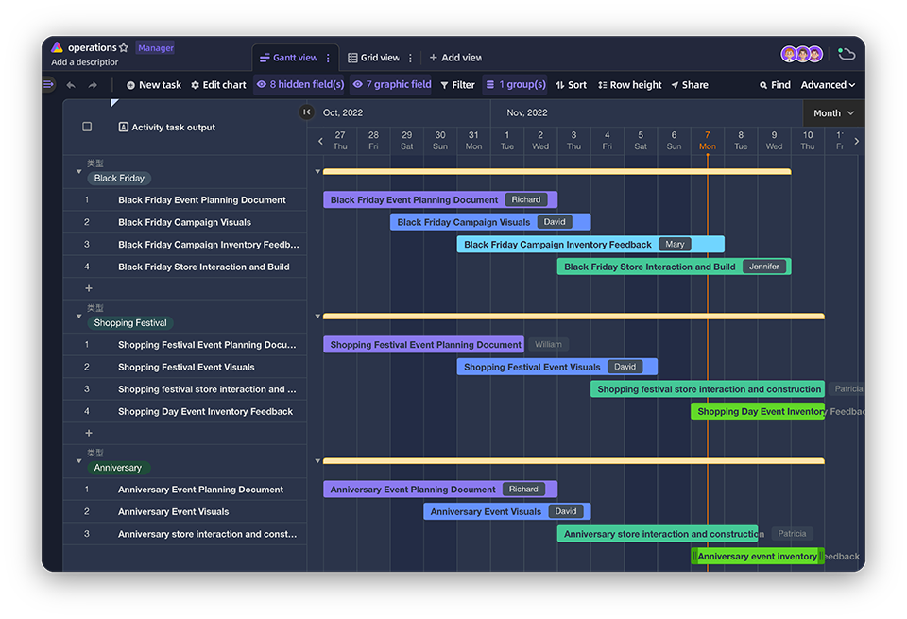Toggle the 8 hidden fields visibility

pos(299,85)
